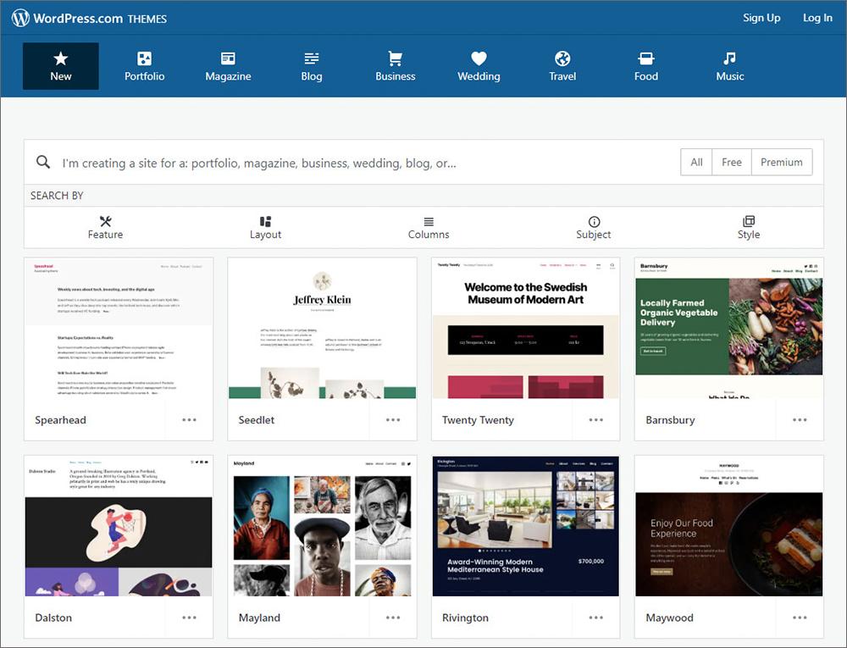Click the Twenty Twenty theme name
This screenshot has width=847, height=648.
pos(478,419)
